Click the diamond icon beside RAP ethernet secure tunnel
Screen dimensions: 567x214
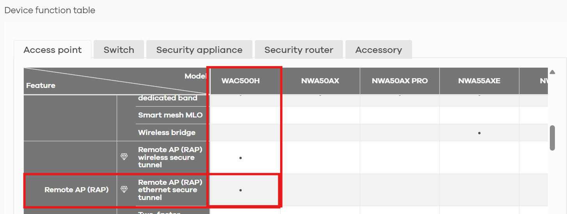(124, 189)
